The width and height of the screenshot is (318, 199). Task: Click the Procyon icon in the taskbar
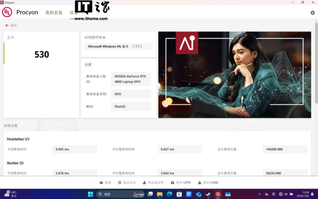tap(218, 194)
